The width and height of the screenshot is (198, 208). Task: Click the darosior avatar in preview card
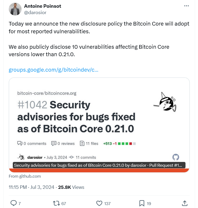click(21, 157)
